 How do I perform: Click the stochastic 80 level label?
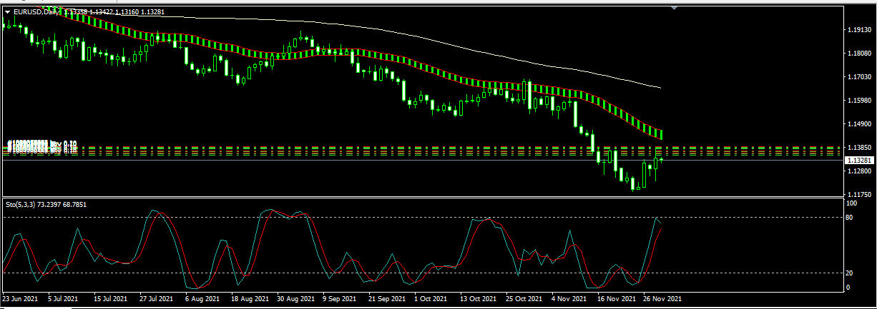click(x=851, y=217)
